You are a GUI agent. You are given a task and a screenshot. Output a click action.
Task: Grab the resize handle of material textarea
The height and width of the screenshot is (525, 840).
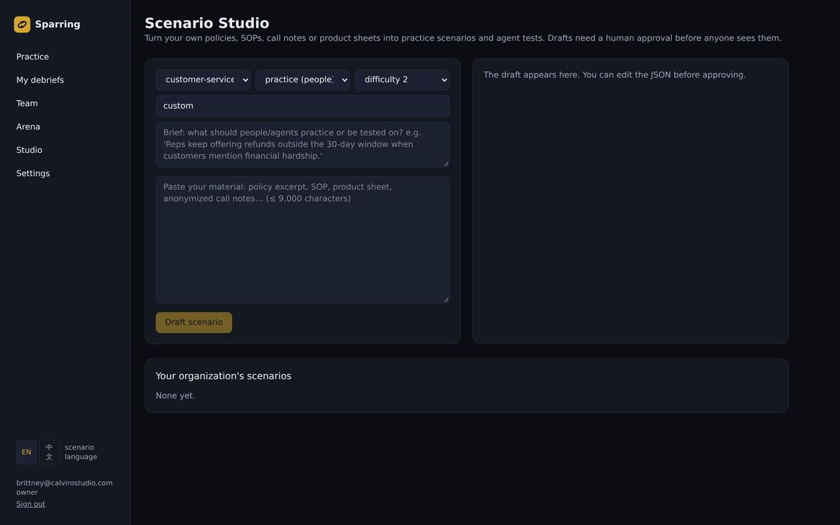446,300
